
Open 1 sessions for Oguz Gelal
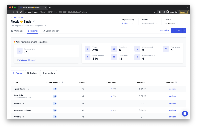click(172, 96)
